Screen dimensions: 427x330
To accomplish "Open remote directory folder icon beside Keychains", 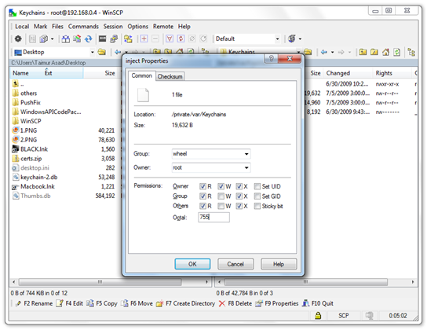I will 308,52.
